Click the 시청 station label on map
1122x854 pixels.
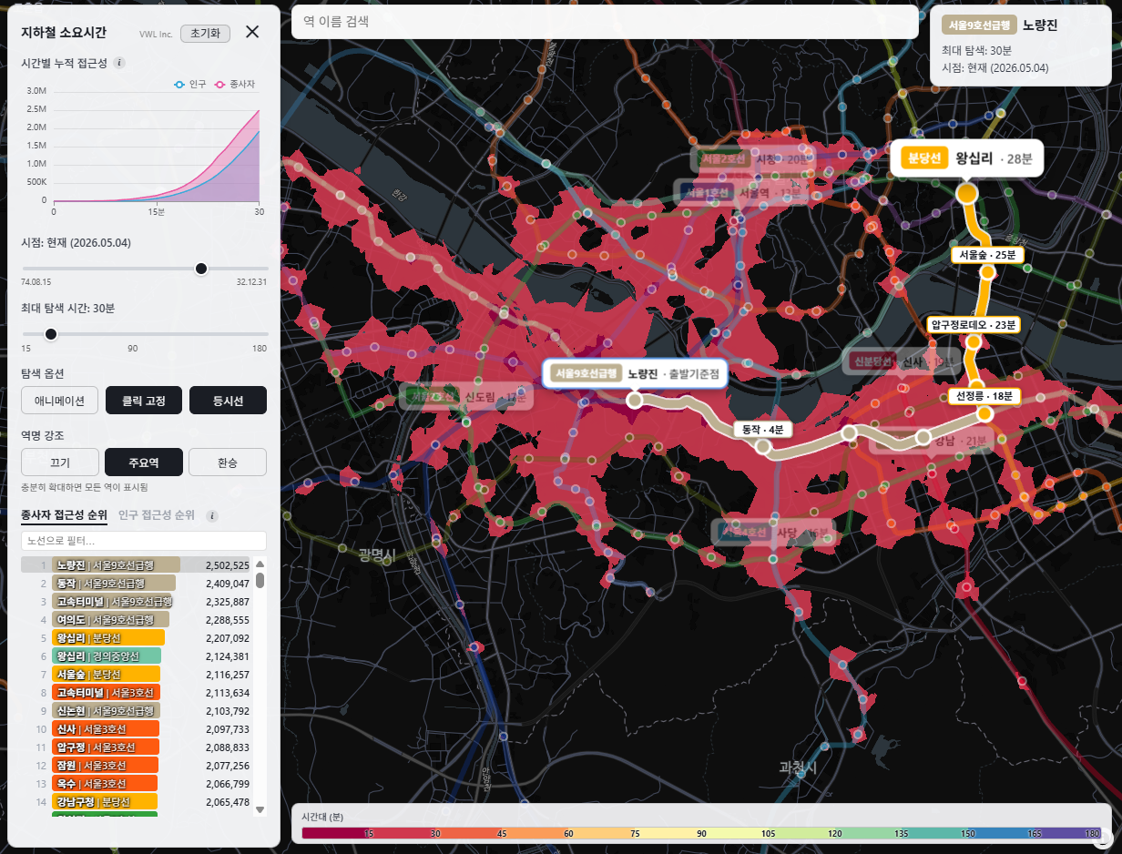pyautogui.click(x=752, y=158)
